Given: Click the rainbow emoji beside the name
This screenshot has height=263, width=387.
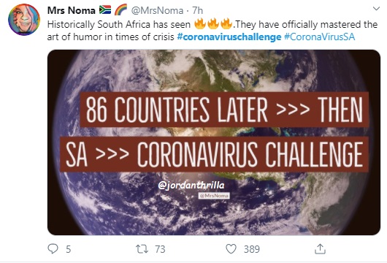Looking at the screenshot, I should 120,10.
